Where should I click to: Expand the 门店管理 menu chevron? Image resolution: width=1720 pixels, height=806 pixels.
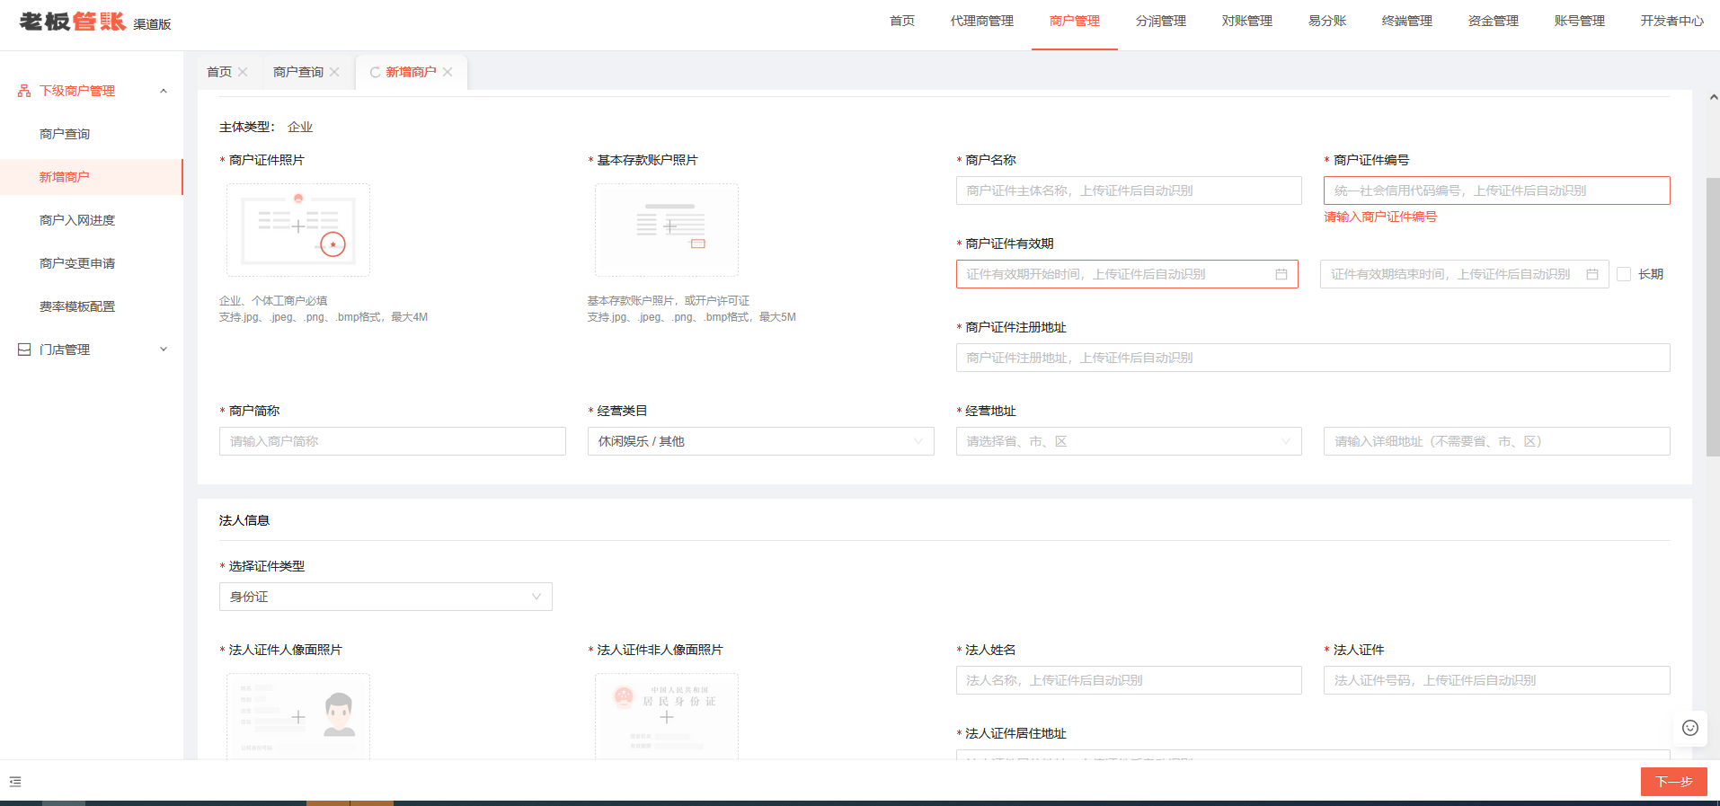pos(164,350)
